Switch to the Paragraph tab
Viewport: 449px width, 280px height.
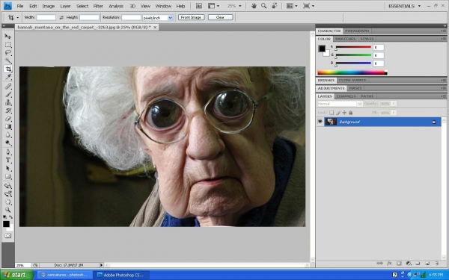click(x=357, y=31)
